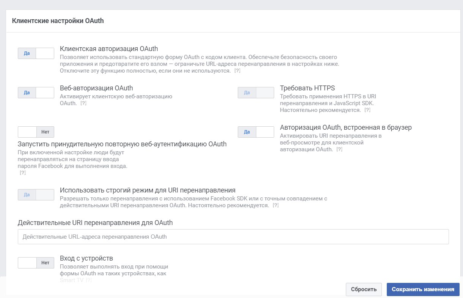Toggle Веб-авторизация OAuth switch
The image size is (463, 298).
point(36,93)
